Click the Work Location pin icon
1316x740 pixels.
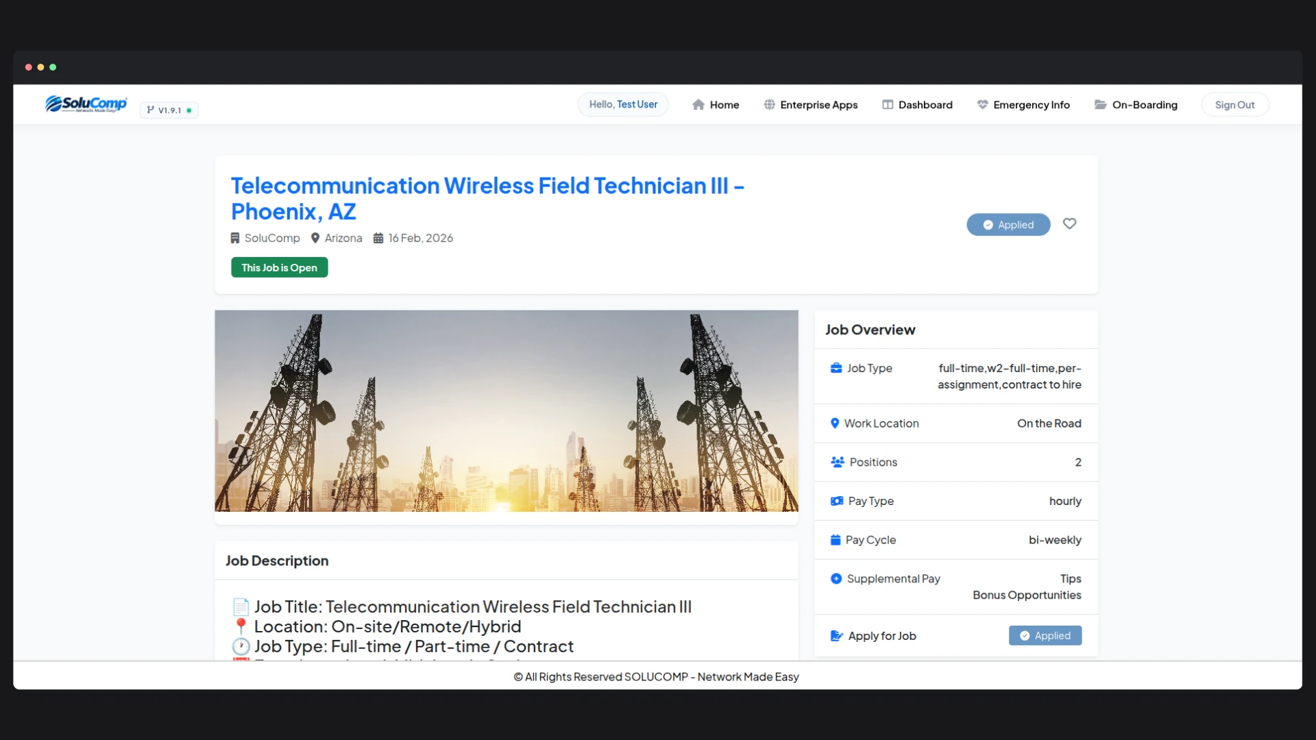point(835,423)
